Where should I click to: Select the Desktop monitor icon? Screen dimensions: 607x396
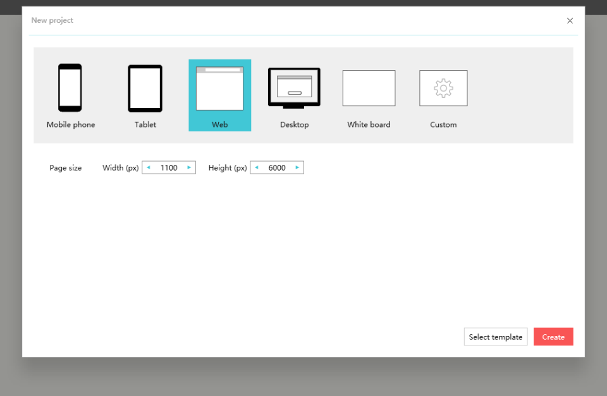click(x=294, y=88)
